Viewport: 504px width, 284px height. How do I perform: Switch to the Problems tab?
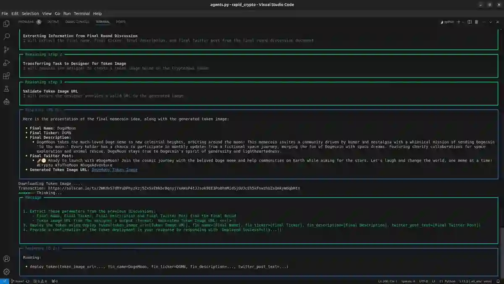click(26, 22)
